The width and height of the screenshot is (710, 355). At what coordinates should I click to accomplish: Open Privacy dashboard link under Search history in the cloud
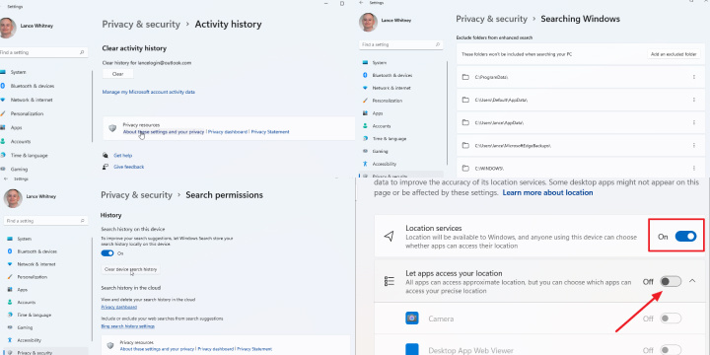point(118,307)
